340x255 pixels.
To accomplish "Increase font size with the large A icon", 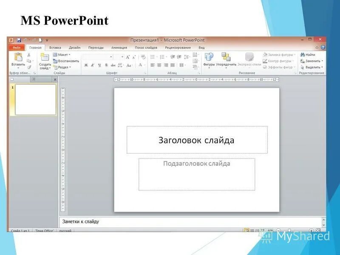I will click(128, 57).
